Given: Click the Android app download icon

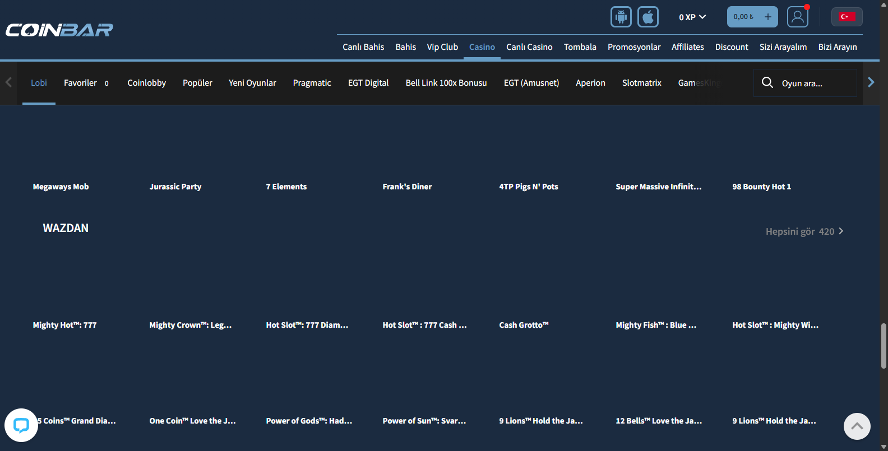Looking at the screenshot, I should coord(621,17).
